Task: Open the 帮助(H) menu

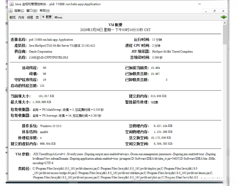Action: (45, 11)
